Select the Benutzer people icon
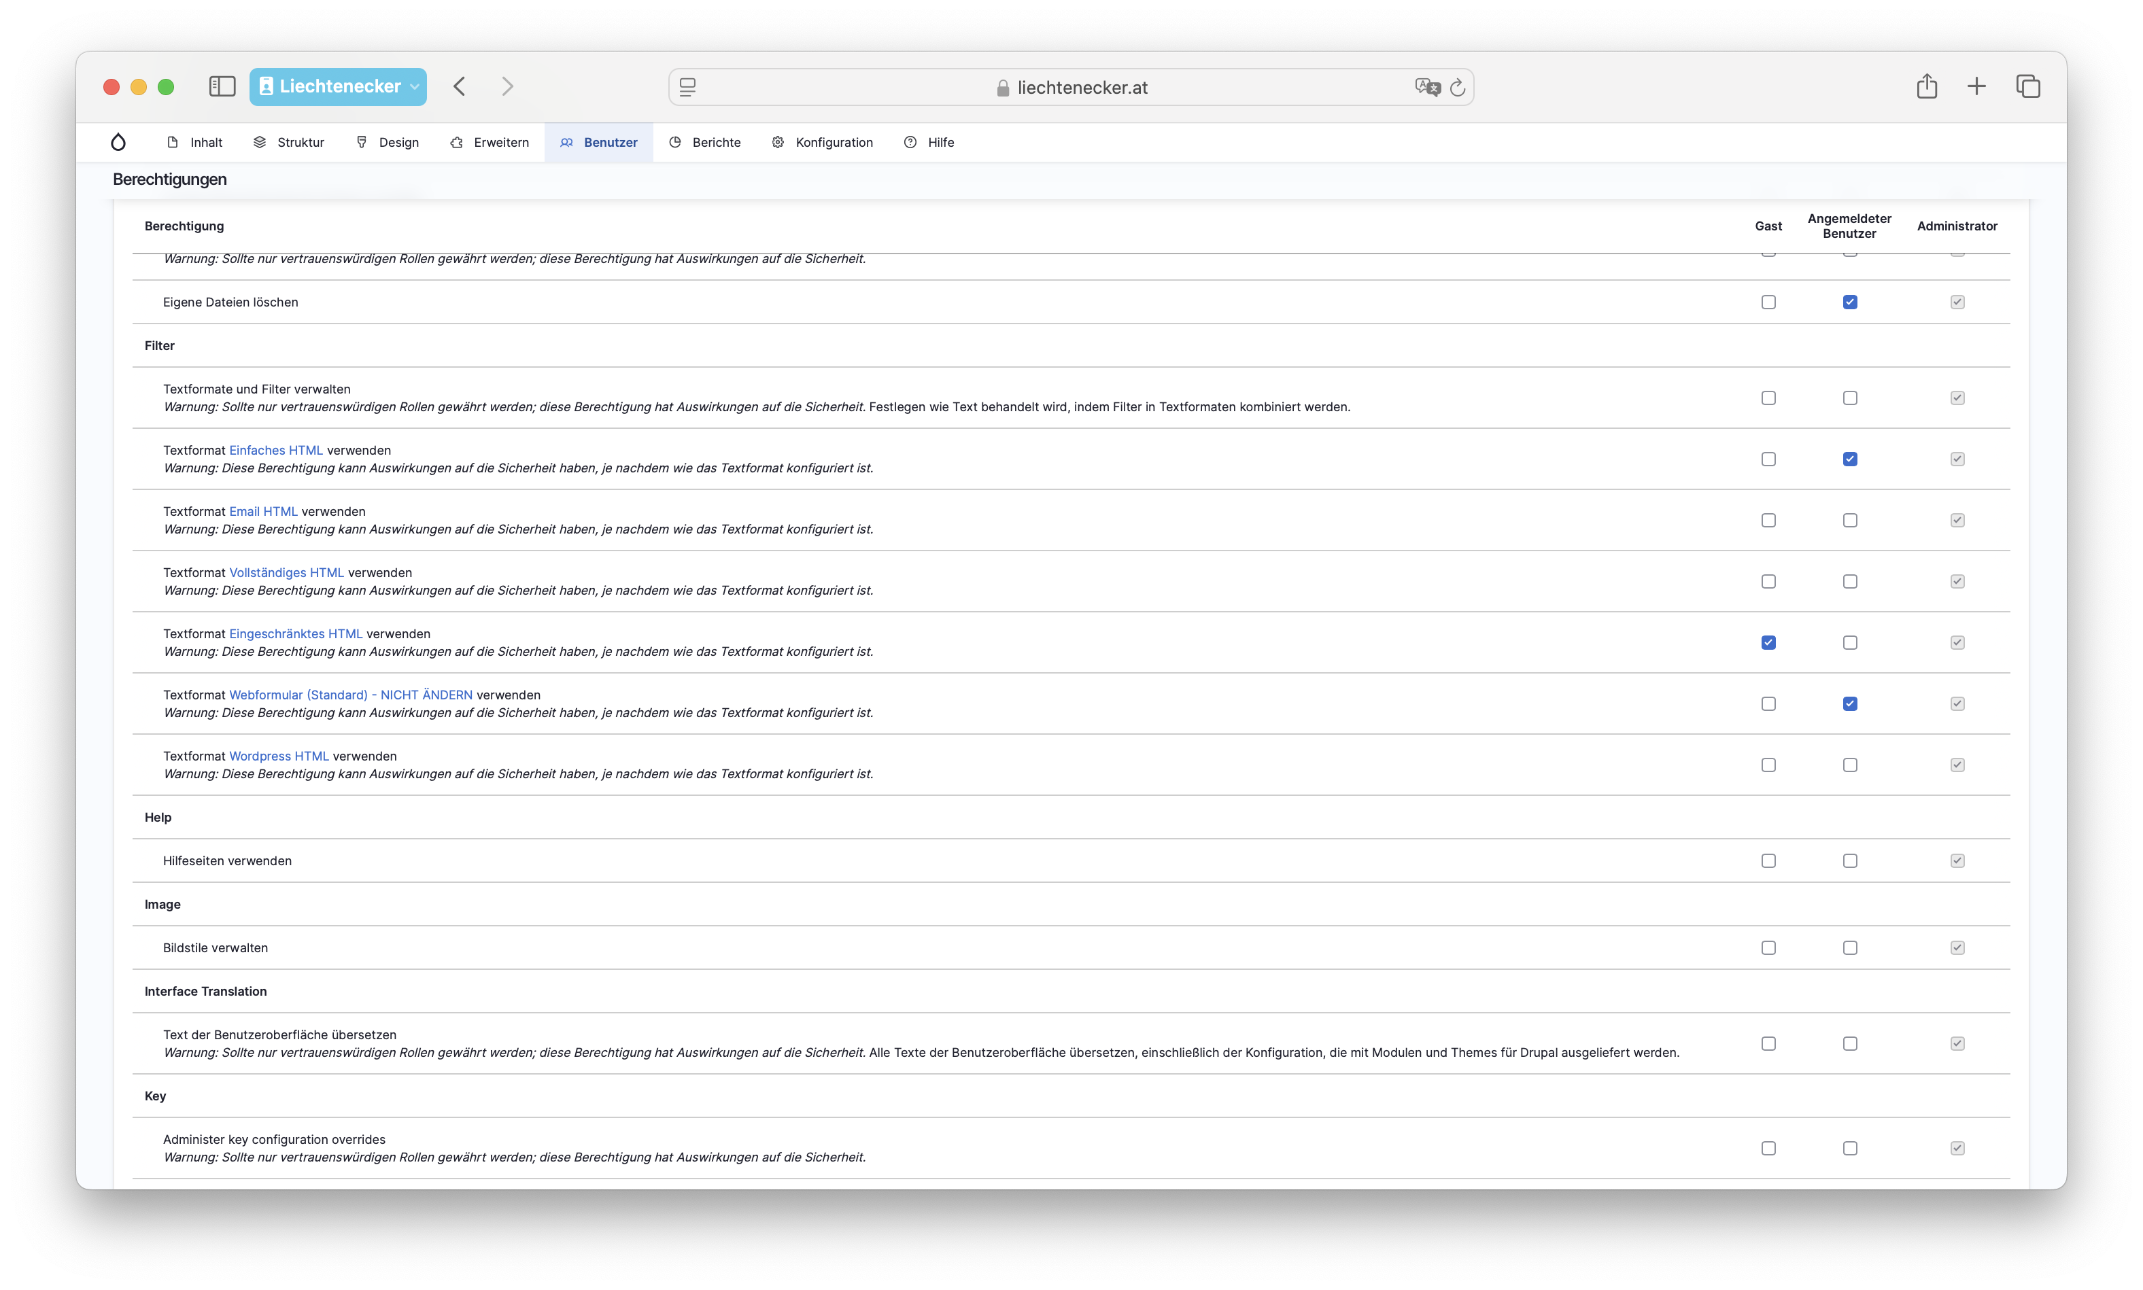Image resolution: width=2143 pixels, height=1290 pixels. (566, 141)
